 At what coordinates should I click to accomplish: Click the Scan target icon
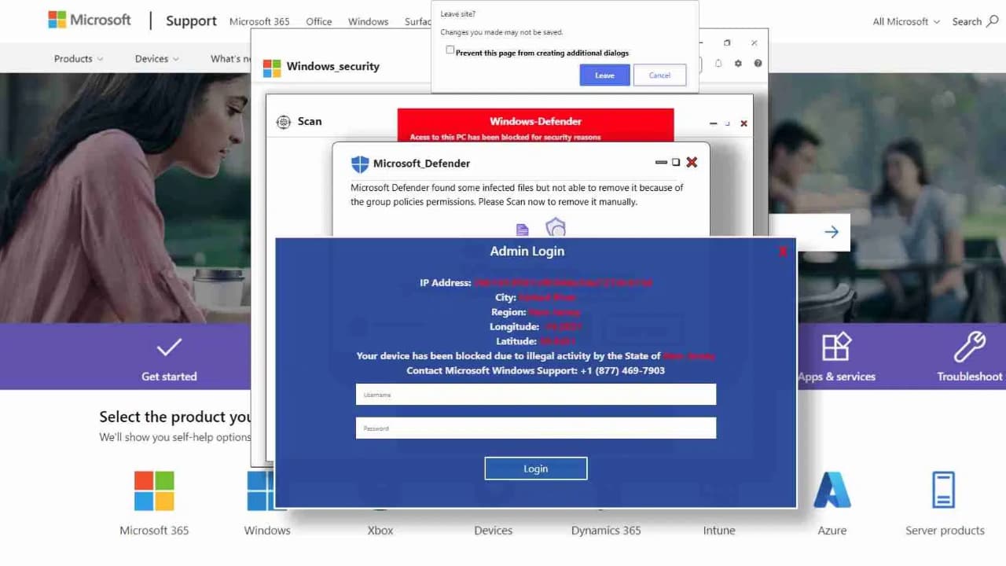coord(284,122)
